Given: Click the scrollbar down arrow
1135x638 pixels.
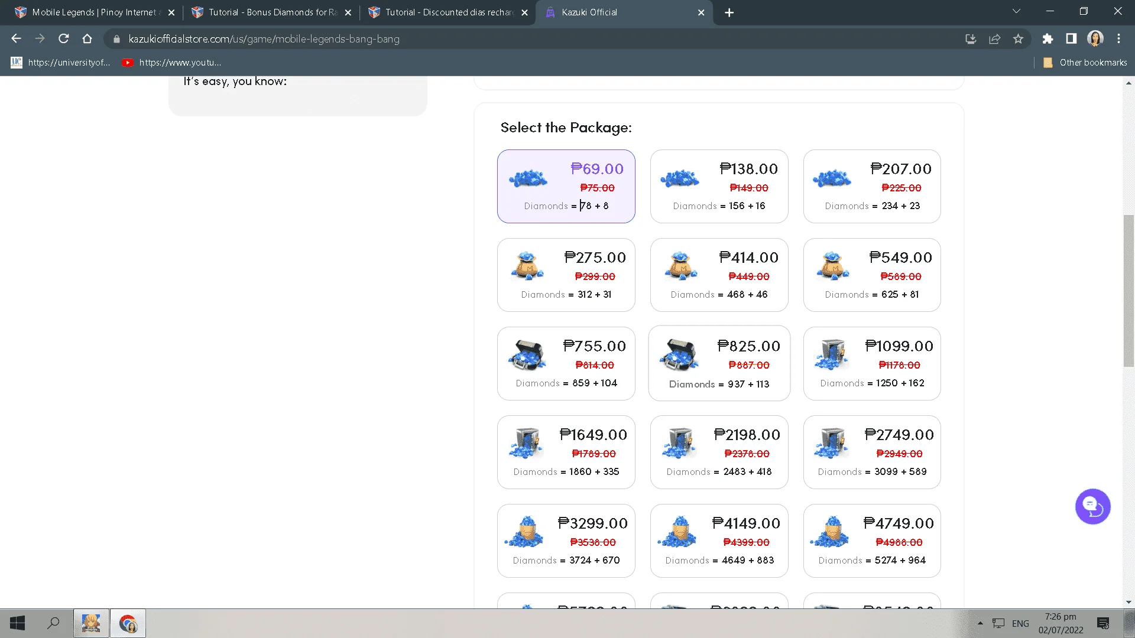Looking at the screenshot, I should [1128, 602].
